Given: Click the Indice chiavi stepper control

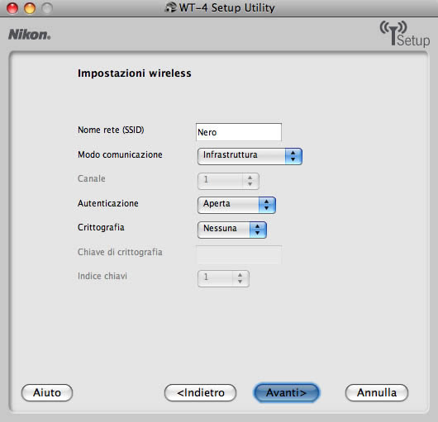Looking at the screenshot, I should (223, 278).
